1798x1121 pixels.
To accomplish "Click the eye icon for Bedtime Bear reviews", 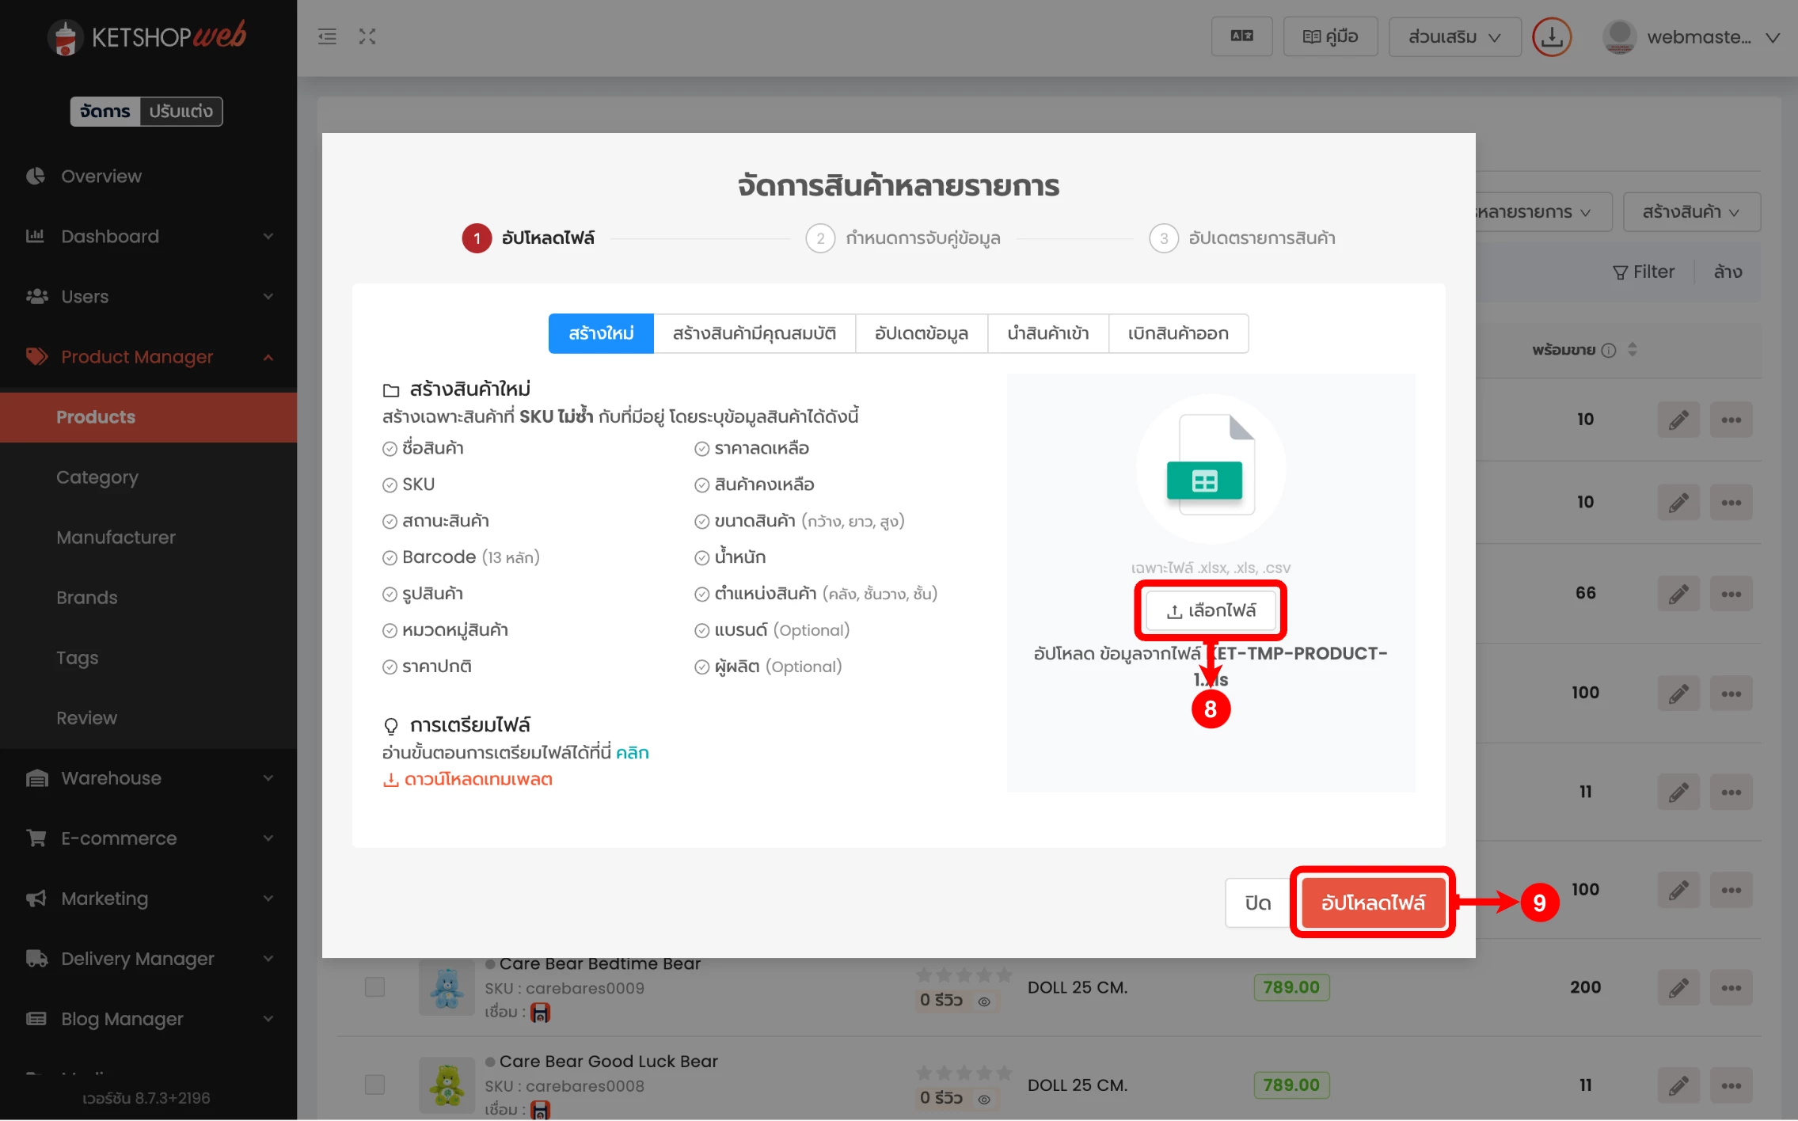I will click(984, 1001).
